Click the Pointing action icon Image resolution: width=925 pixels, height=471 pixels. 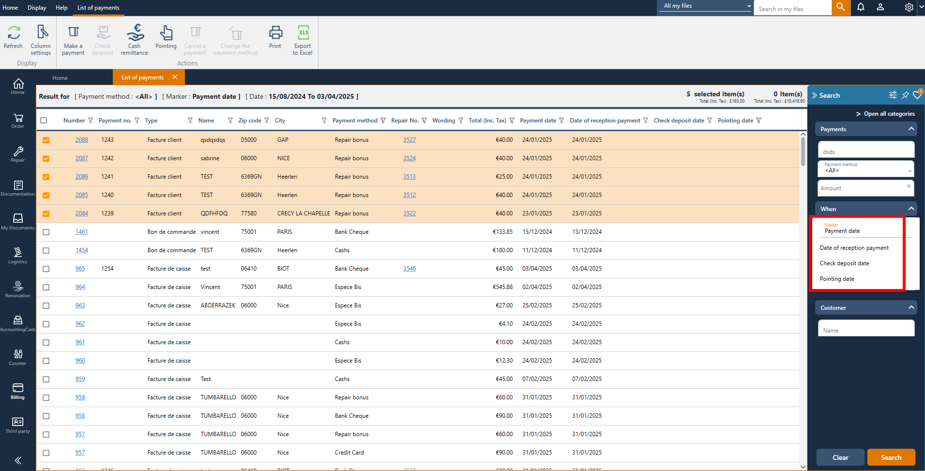tap(166, 32)
